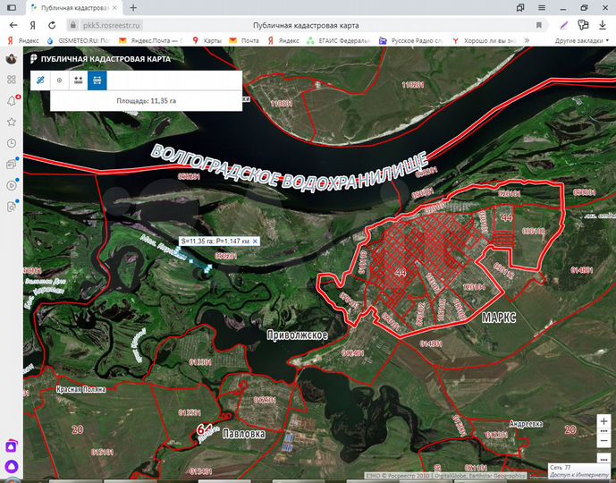616x483 pixels.
Task: Open favorites star in sidebar
Action: tap(12, 122)
